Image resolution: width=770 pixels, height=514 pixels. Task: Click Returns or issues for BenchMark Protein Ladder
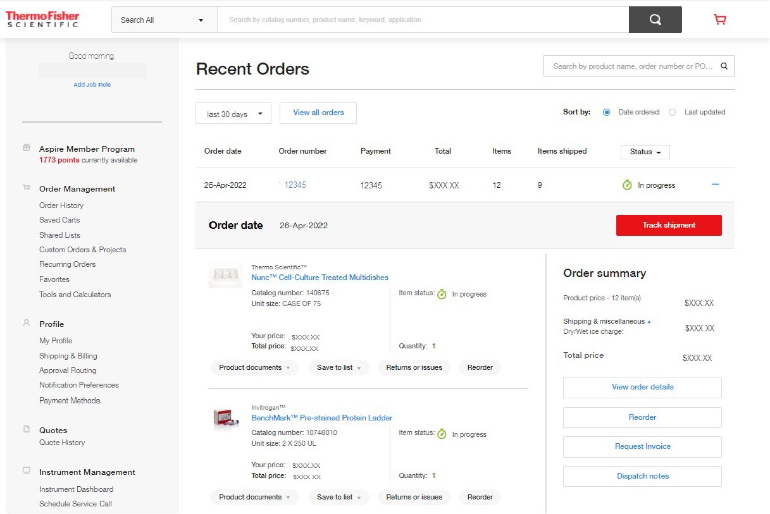[x=414, y=497]
